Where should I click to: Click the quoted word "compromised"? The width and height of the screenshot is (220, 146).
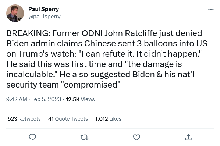point(91,85)
